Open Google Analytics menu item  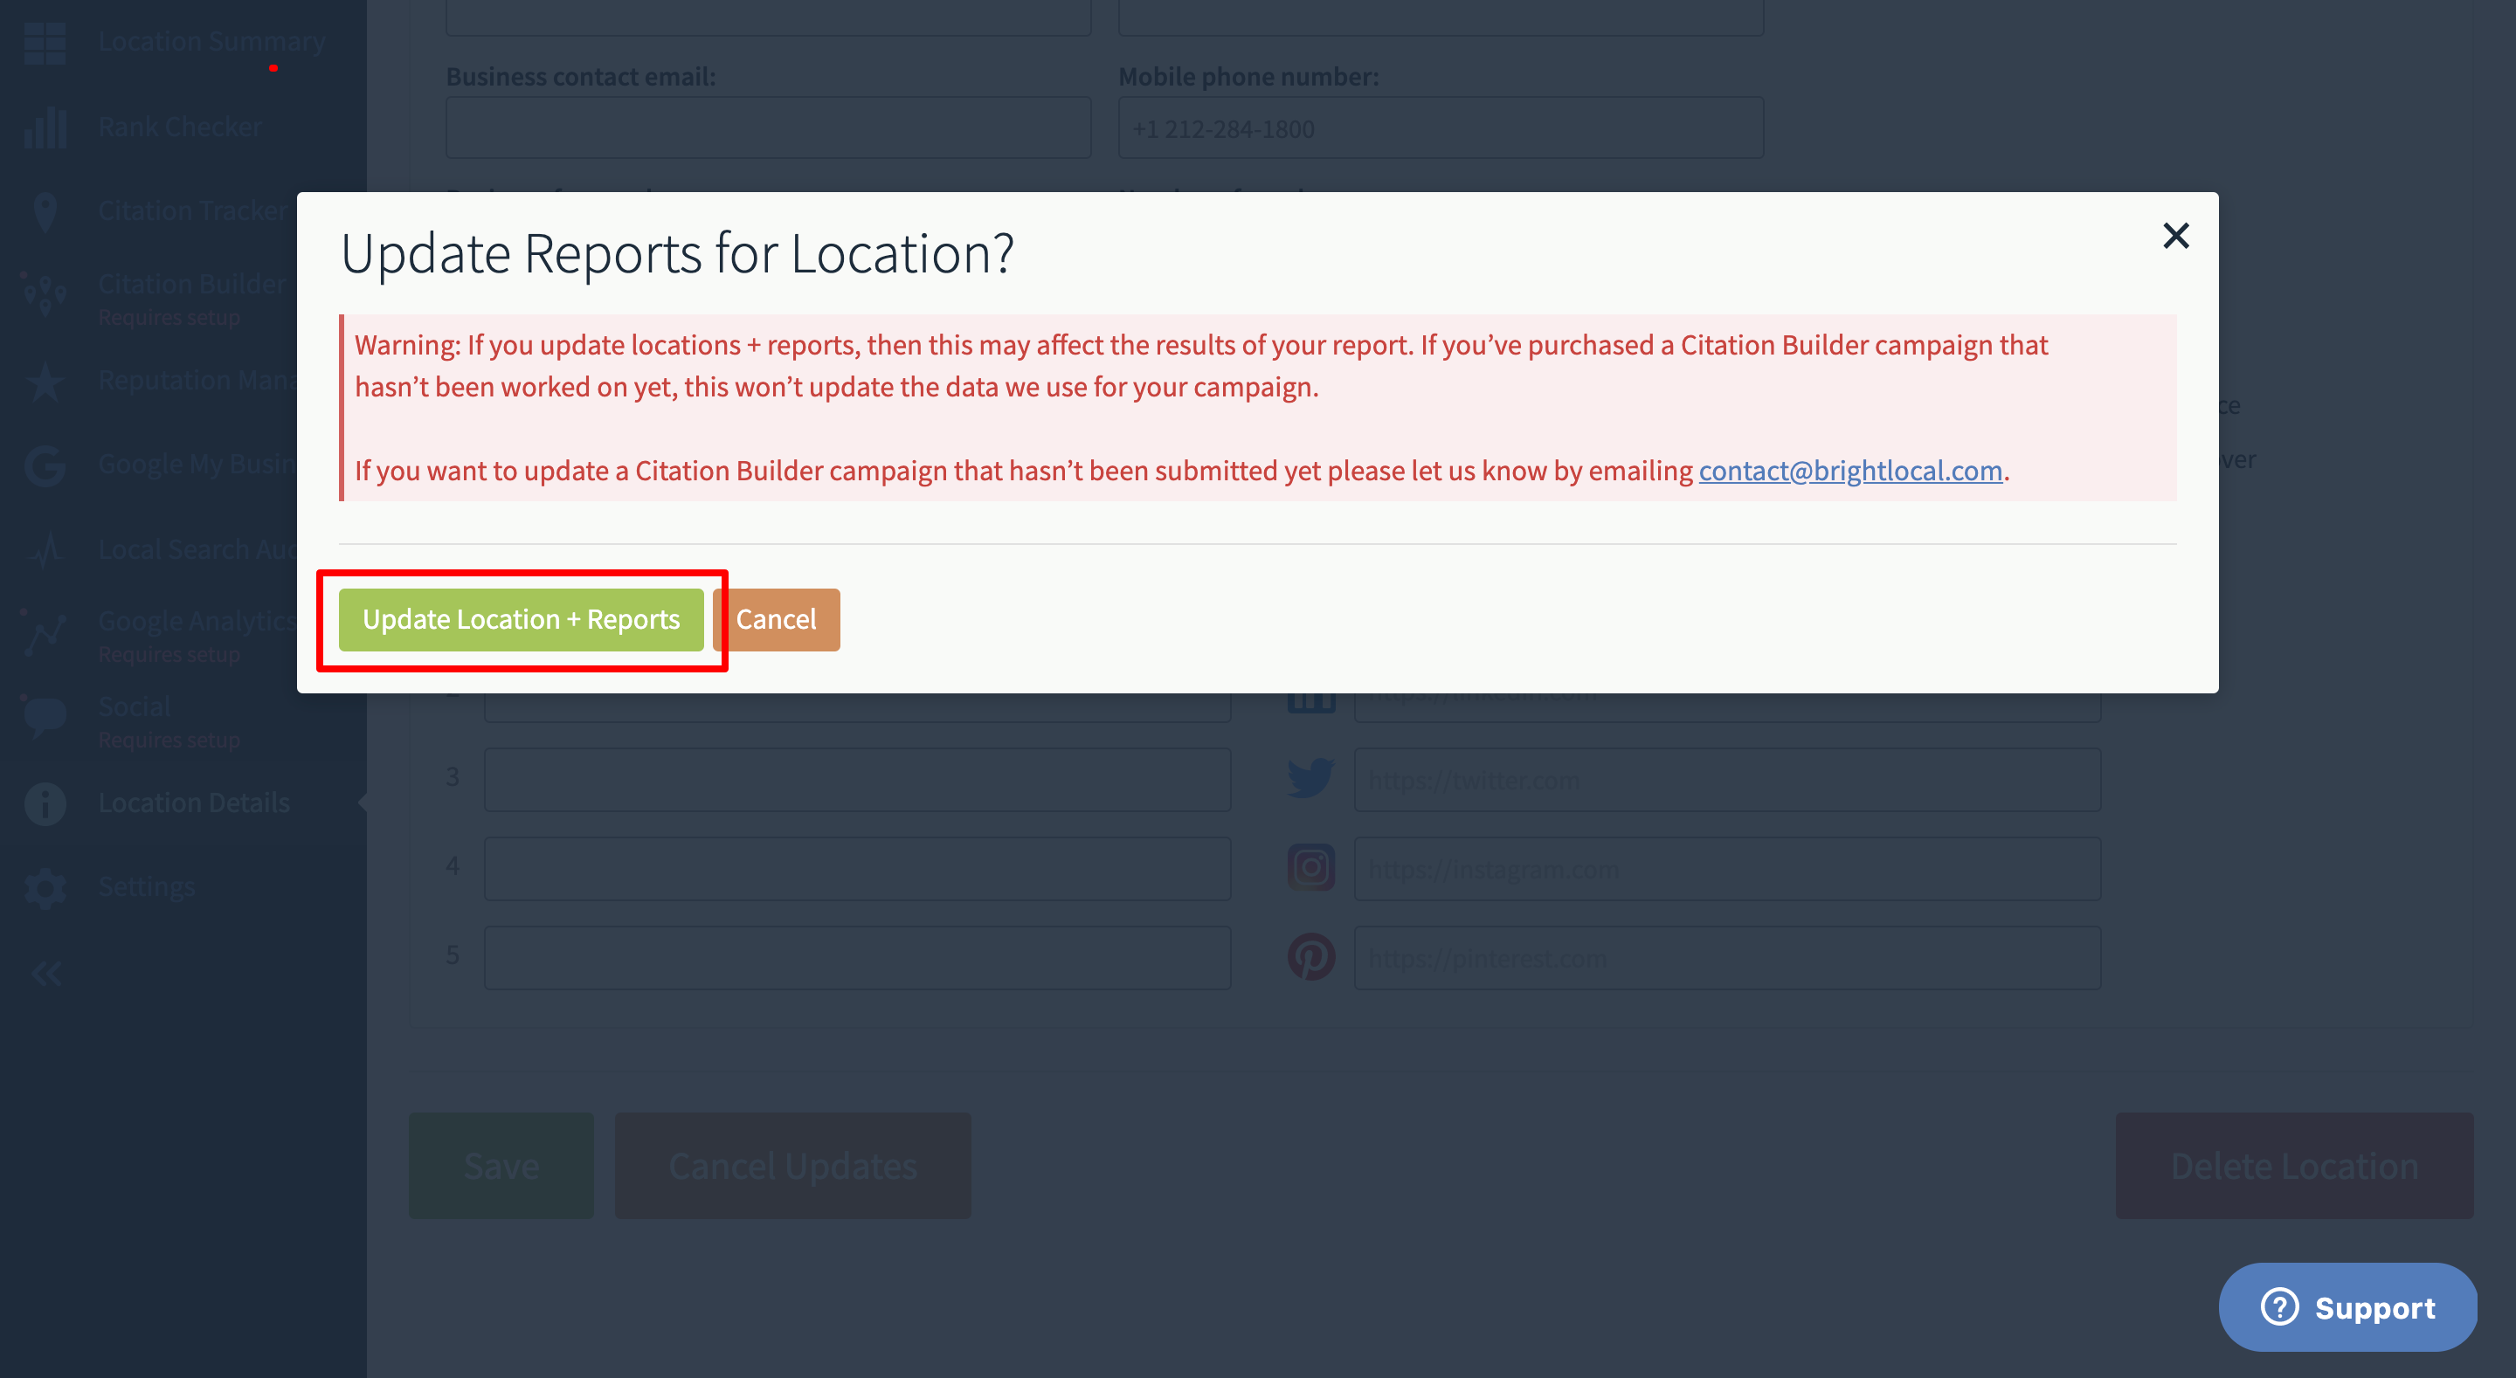click(197, 620)
